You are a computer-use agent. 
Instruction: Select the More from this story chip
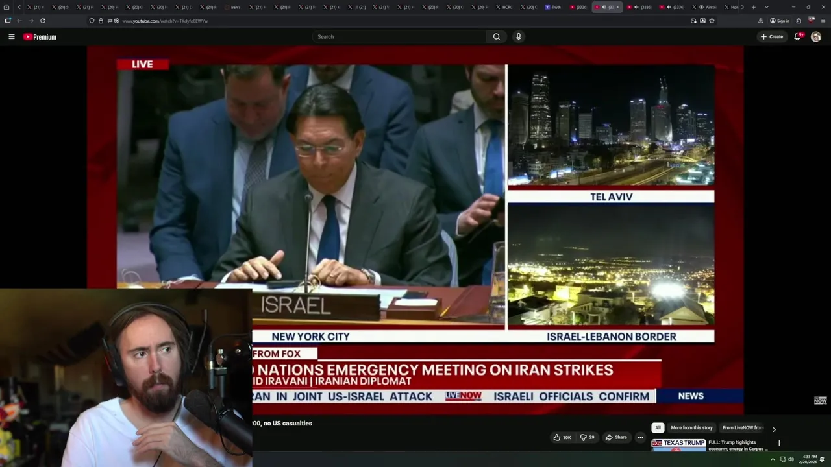point(691,428)
